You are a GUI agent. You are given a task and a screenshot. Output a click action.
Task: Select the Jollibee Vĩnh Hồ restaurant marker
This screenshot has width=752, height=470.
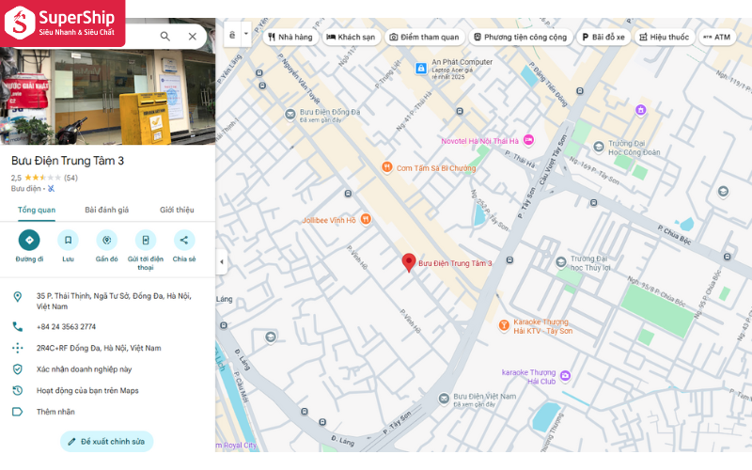click(366, 219)
